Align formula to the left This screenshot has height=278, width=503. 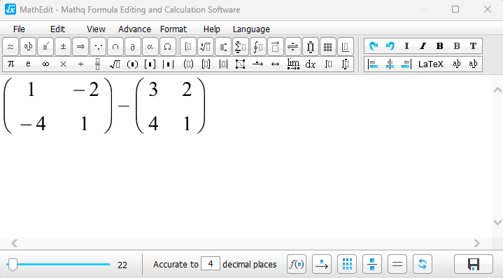[x=373, y=64]
